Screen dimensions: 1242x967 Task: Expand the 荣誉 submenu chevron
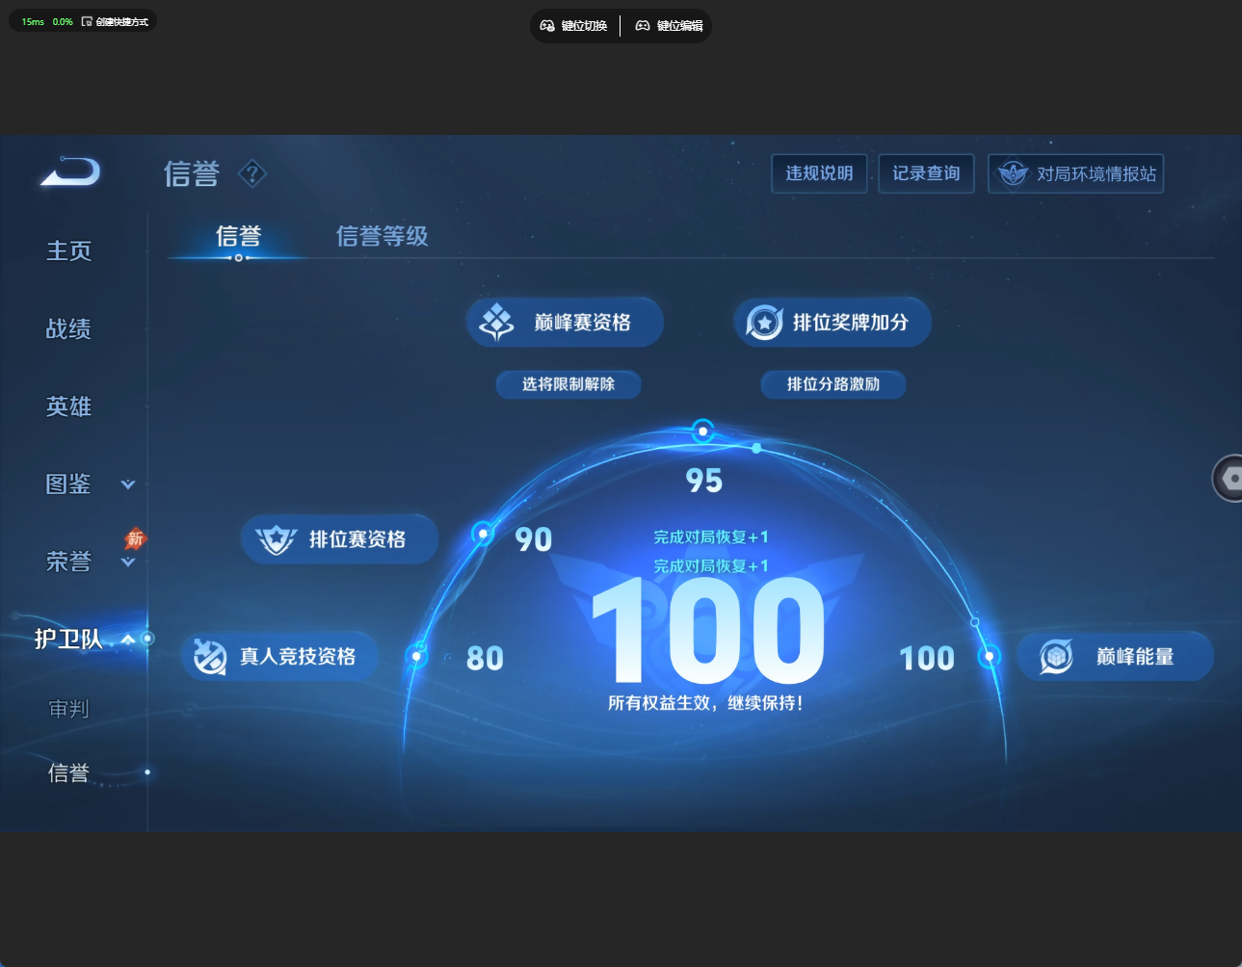pos(127,562)
